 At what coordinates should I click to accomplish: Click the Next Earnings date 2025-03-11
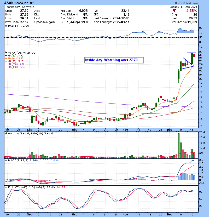[x=121, y=22]
